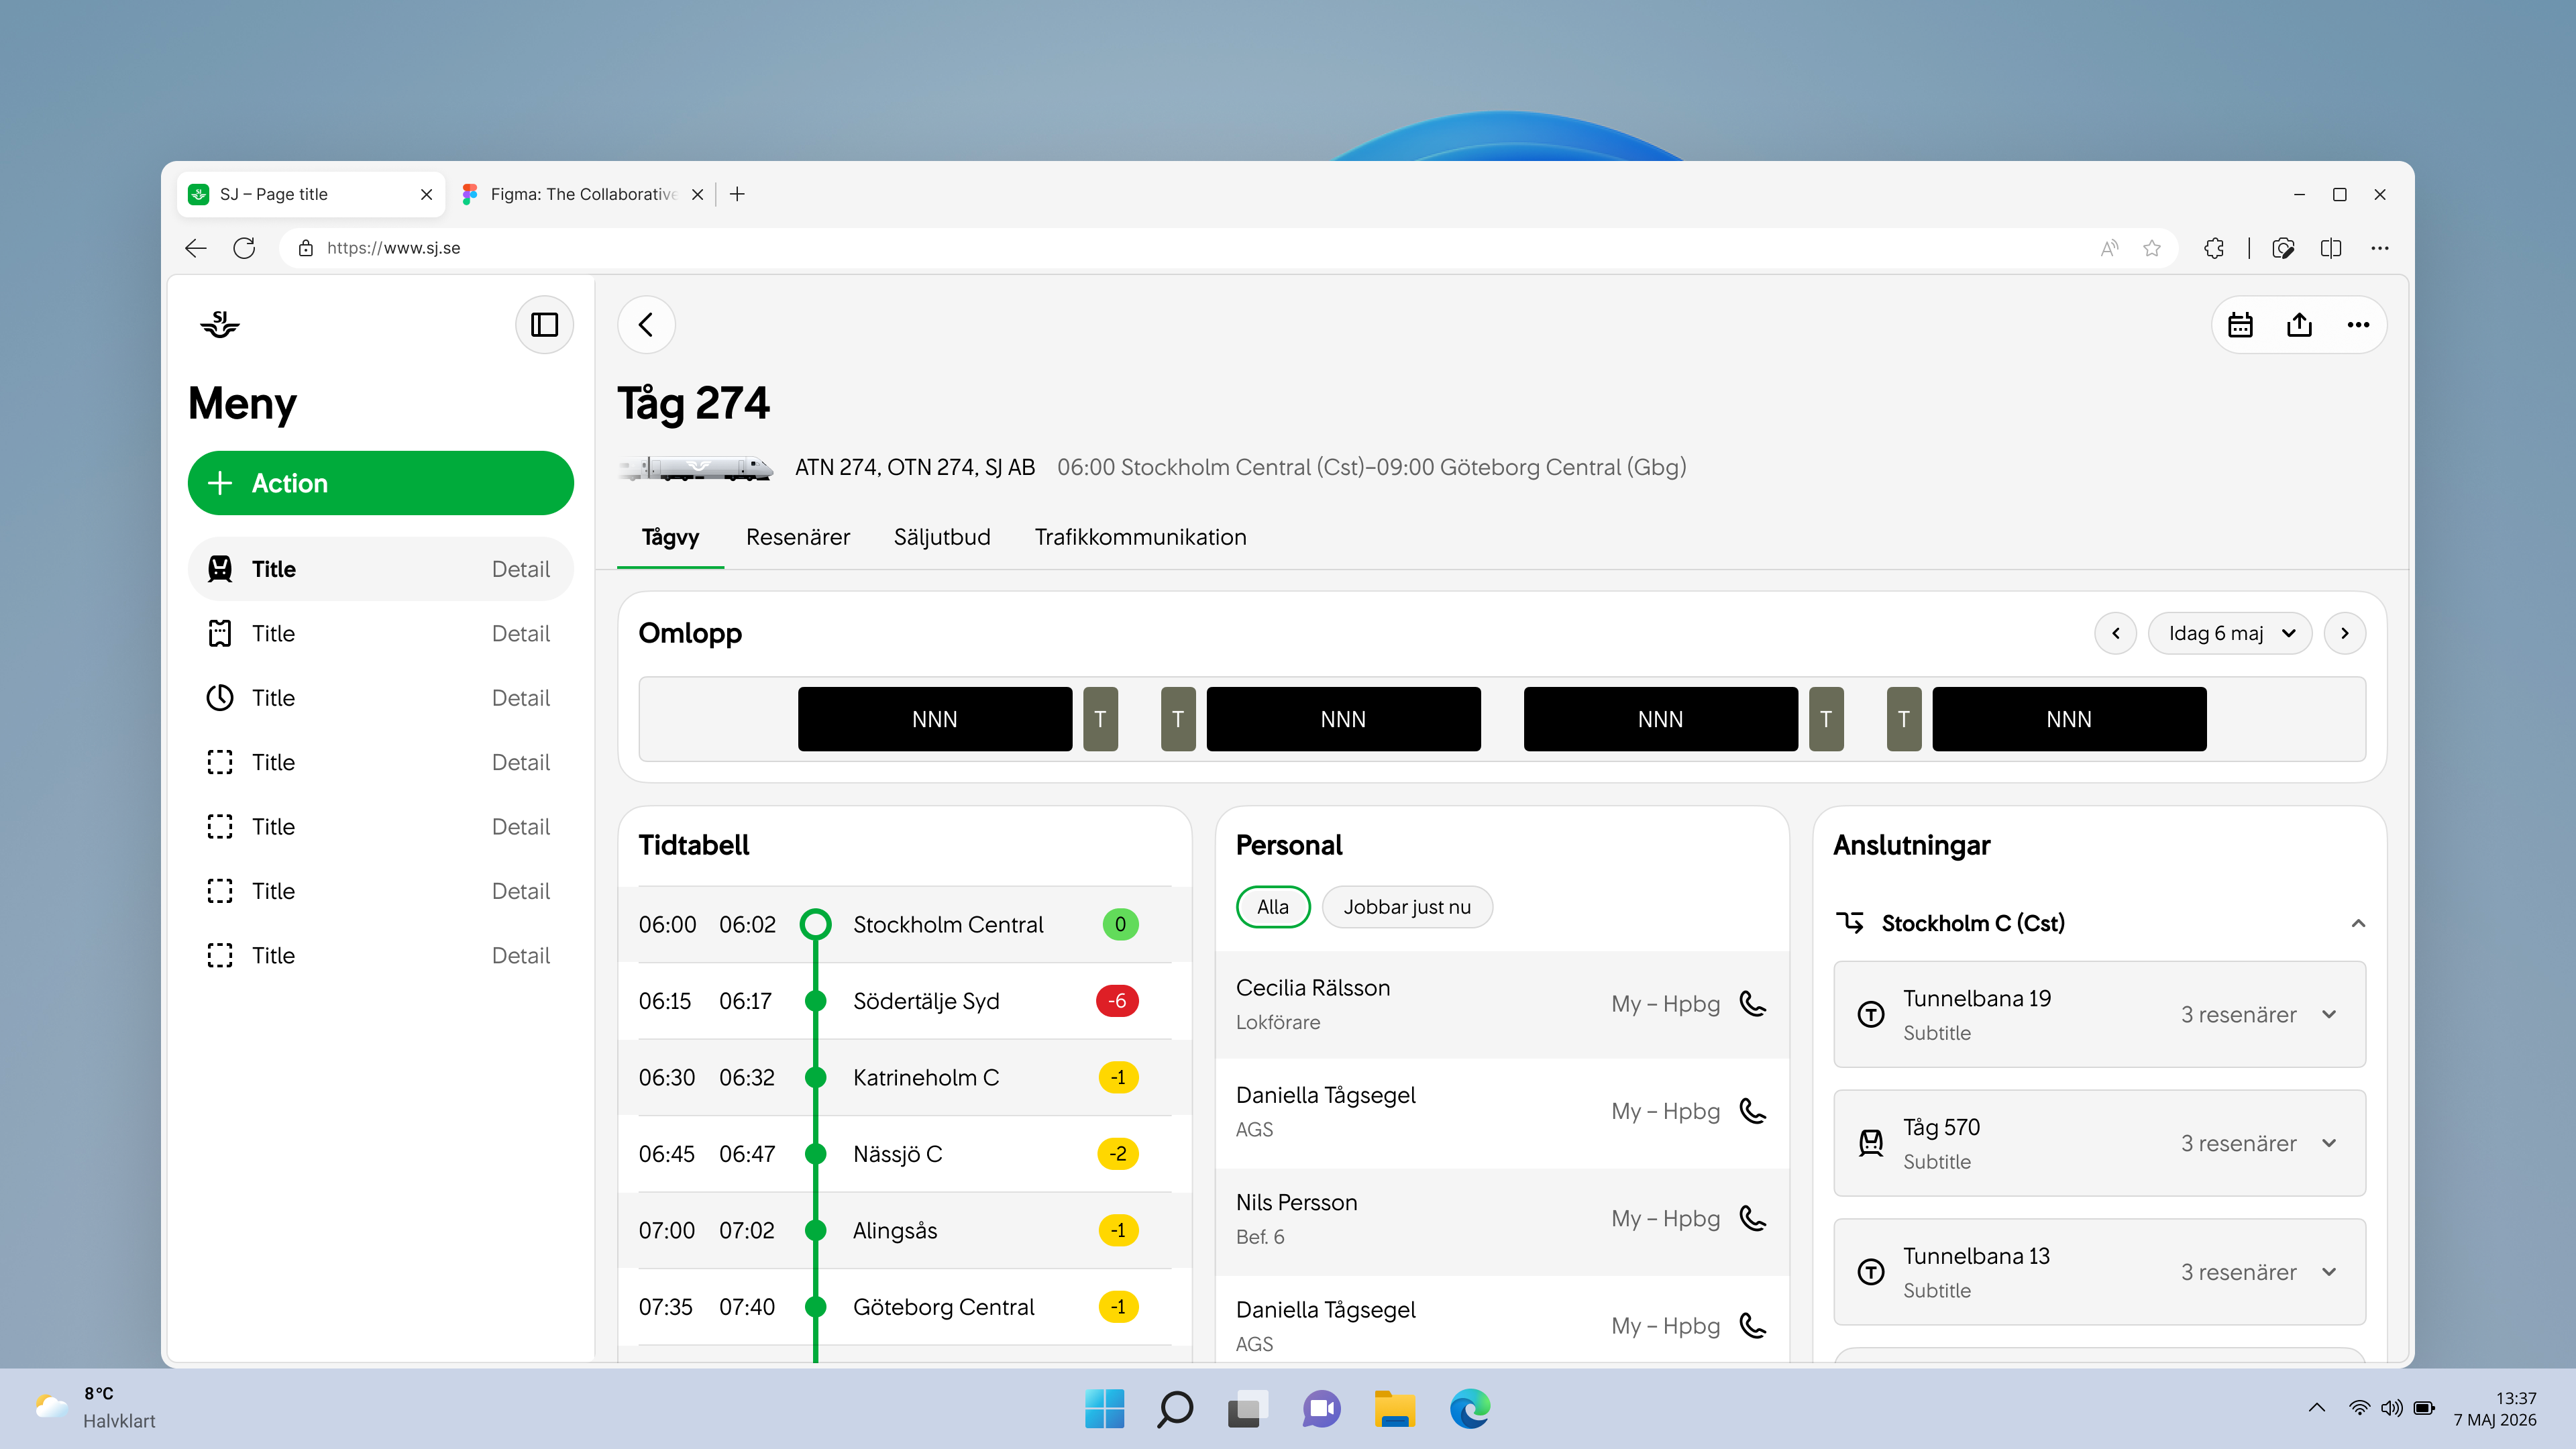Click the train icon on first Title menu row
The width and height of the screenshot is (2576, 1449).
pos(220,569)
